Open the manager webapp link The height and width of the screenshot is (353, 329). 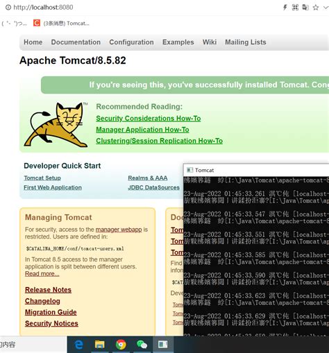pyautogui.click(x=119, y=230)
